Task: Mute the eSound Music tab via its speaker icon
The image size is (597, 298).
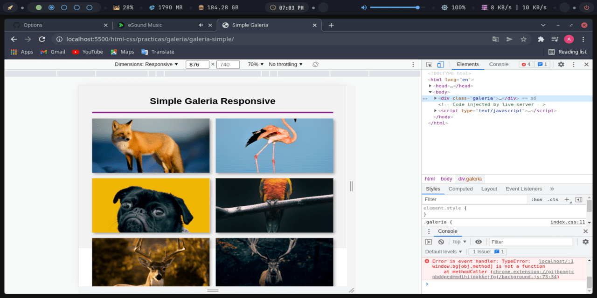Action: tap(201, 25)
